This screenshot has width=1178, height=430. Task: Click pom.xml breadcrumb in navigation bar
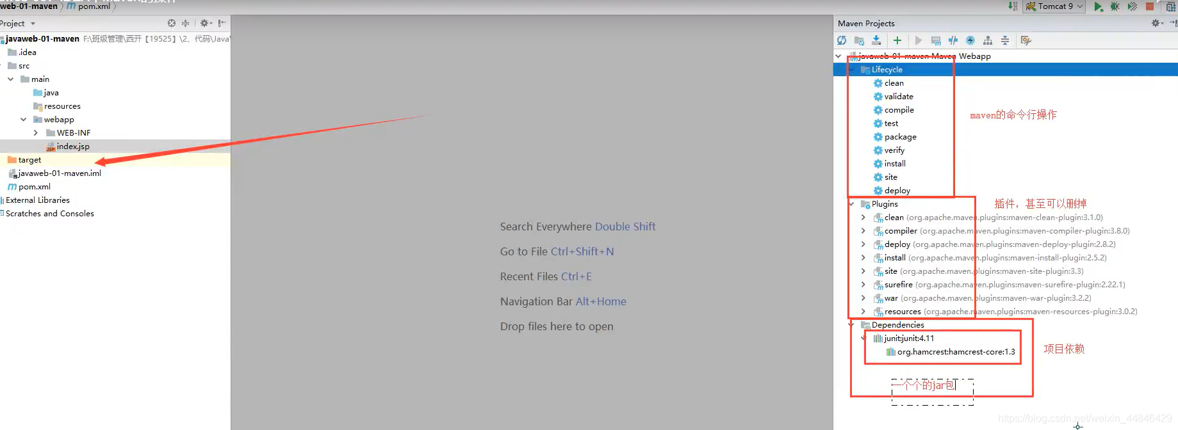88,6
